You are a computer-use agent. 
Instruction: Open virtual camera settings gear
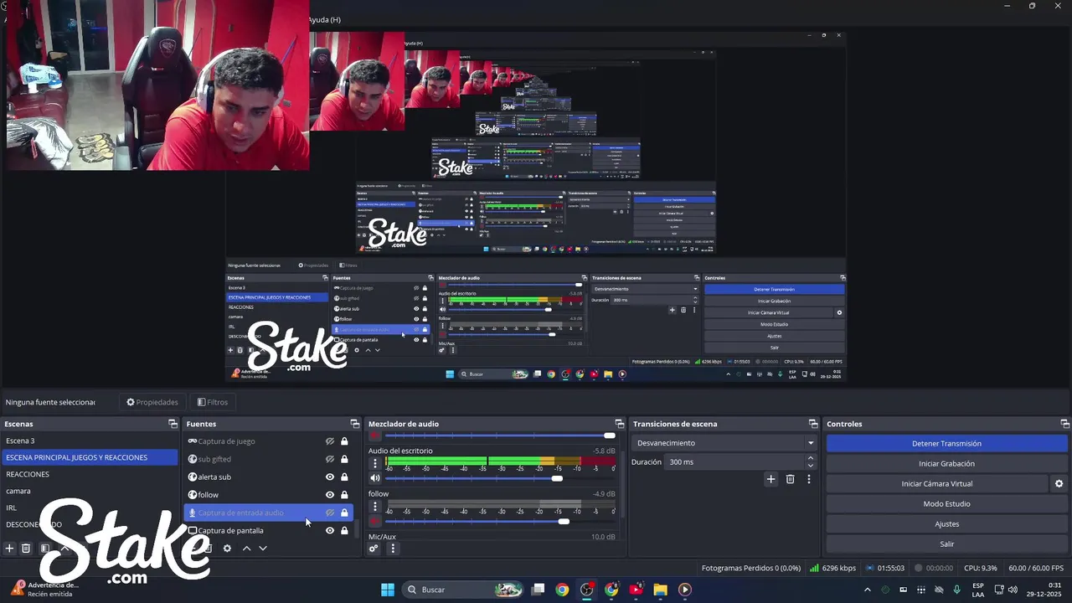coord(1059,484)
